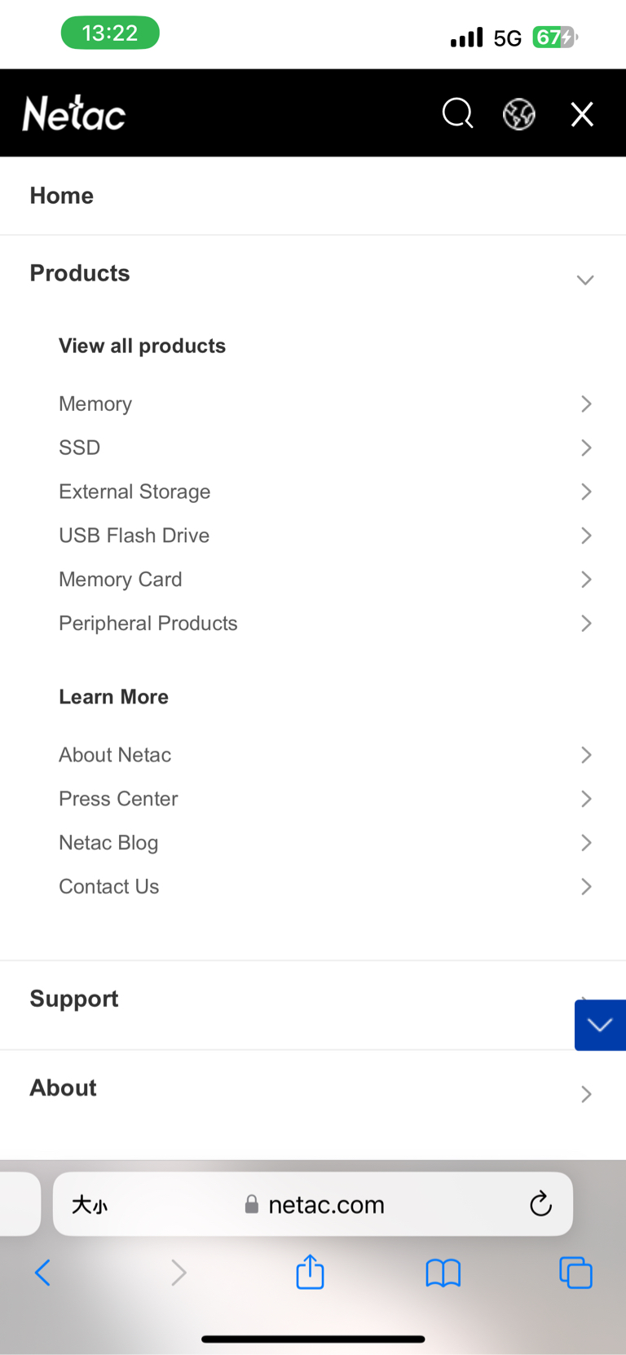
Task: Expand the Memory submenu arrow
Action: (x=585, y=404)
